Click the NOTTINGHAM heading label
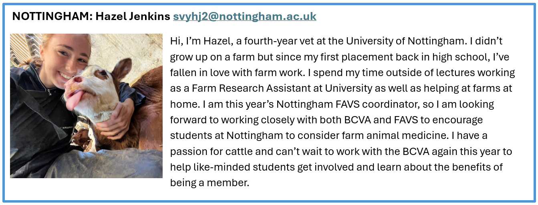 [x=51, y=16]
